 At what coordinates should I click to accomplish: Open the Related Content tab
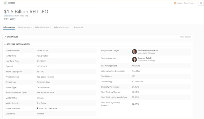click(61, 27)
